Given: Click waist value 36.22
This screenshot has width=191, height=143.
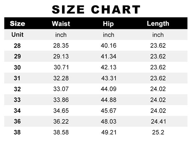Looking at the screenshot, I should [x=61, y=121].
